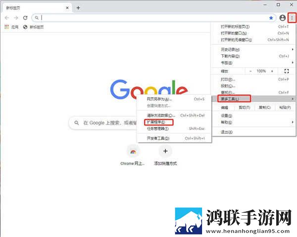Screen dimensions: 297x237
Task: Choose 投射(C) cast menu item
Action: click(253, 86)
